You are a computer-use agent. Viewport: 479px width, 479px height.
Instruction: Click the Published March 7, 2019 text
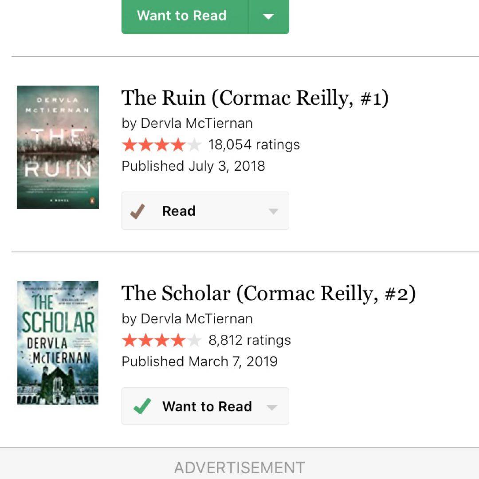tap(200, 361)
